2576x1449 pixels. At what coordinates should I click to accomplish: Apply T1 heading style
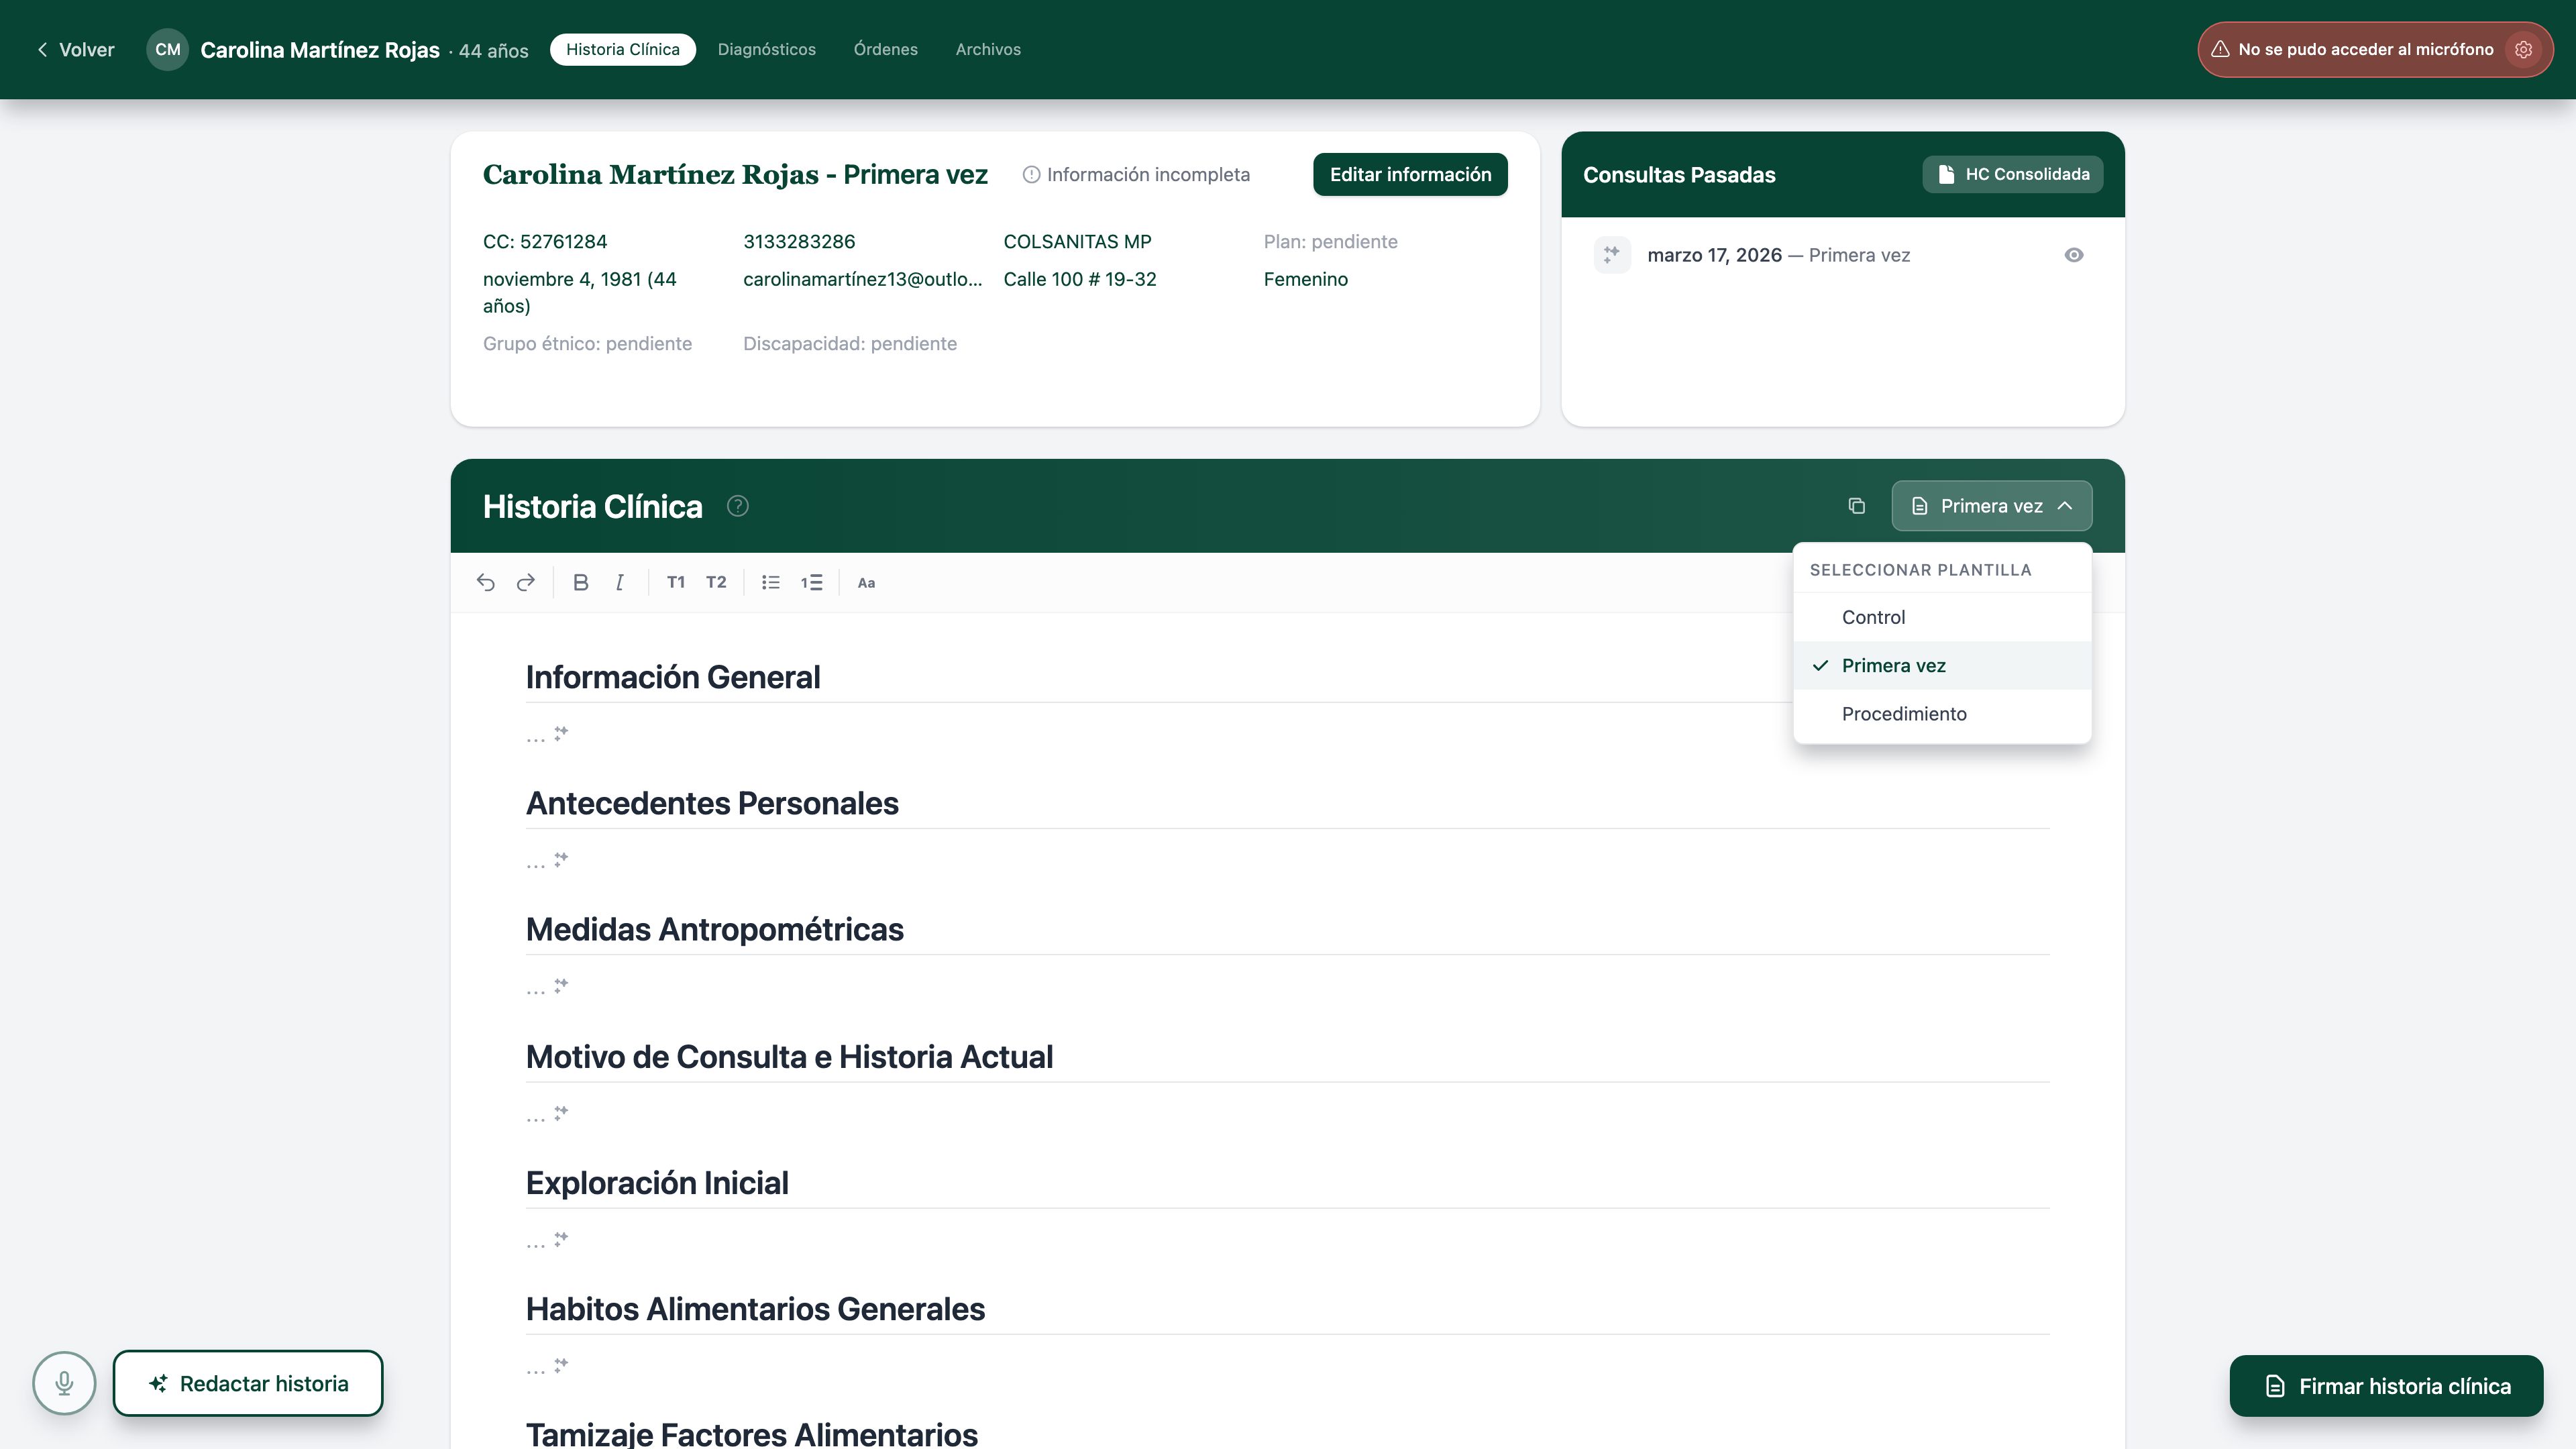(676, 582)
